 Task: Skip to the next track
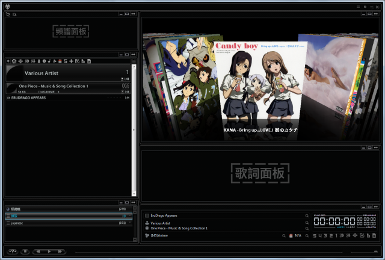pos(60,252)
